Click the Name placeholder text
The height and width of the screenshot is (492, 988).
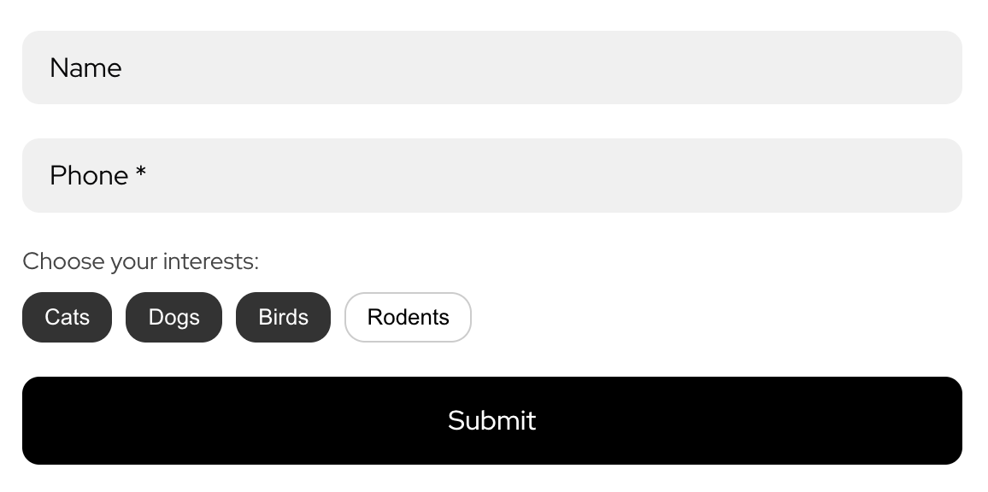click(x=85, y=67)
